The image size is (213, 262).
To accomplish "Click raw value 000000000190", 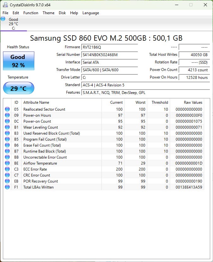I will (189, 181).
